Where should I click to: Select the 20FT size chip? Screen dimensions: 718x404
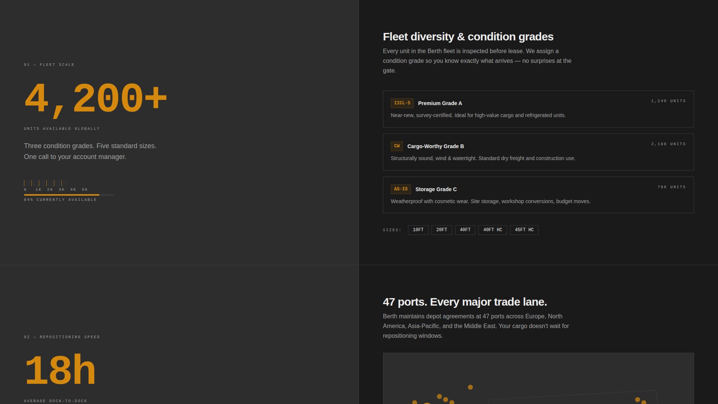click(442, 230)
